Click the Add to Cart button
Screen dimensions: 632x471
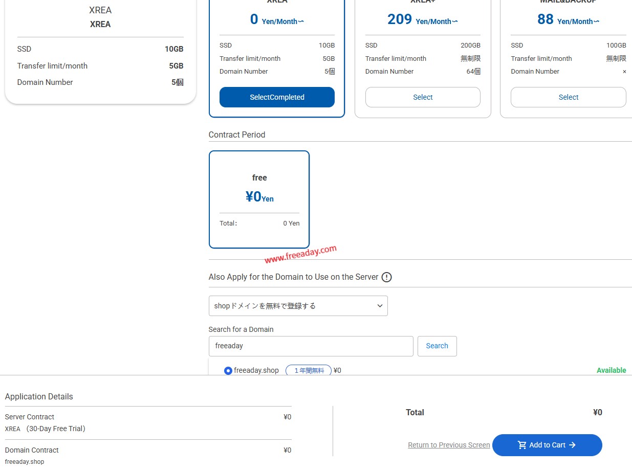coord(547,445)
